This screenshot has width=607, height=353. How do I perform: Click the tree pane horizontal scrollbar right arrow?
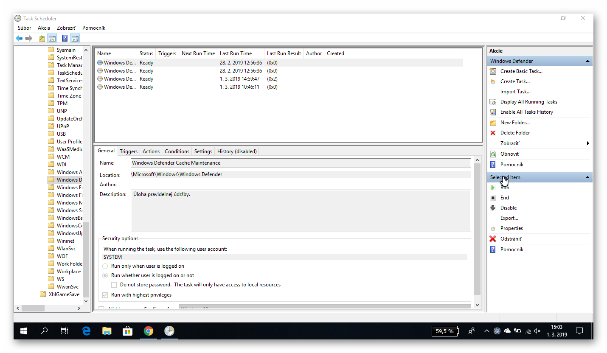(79, 308)
